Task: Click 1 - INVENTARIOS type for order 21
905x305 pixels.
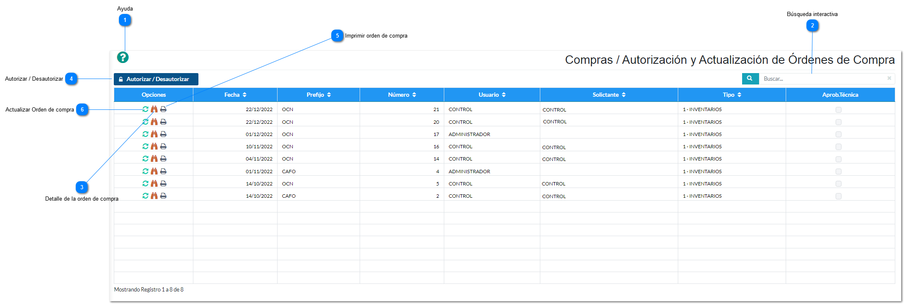Action: [702, 109]
